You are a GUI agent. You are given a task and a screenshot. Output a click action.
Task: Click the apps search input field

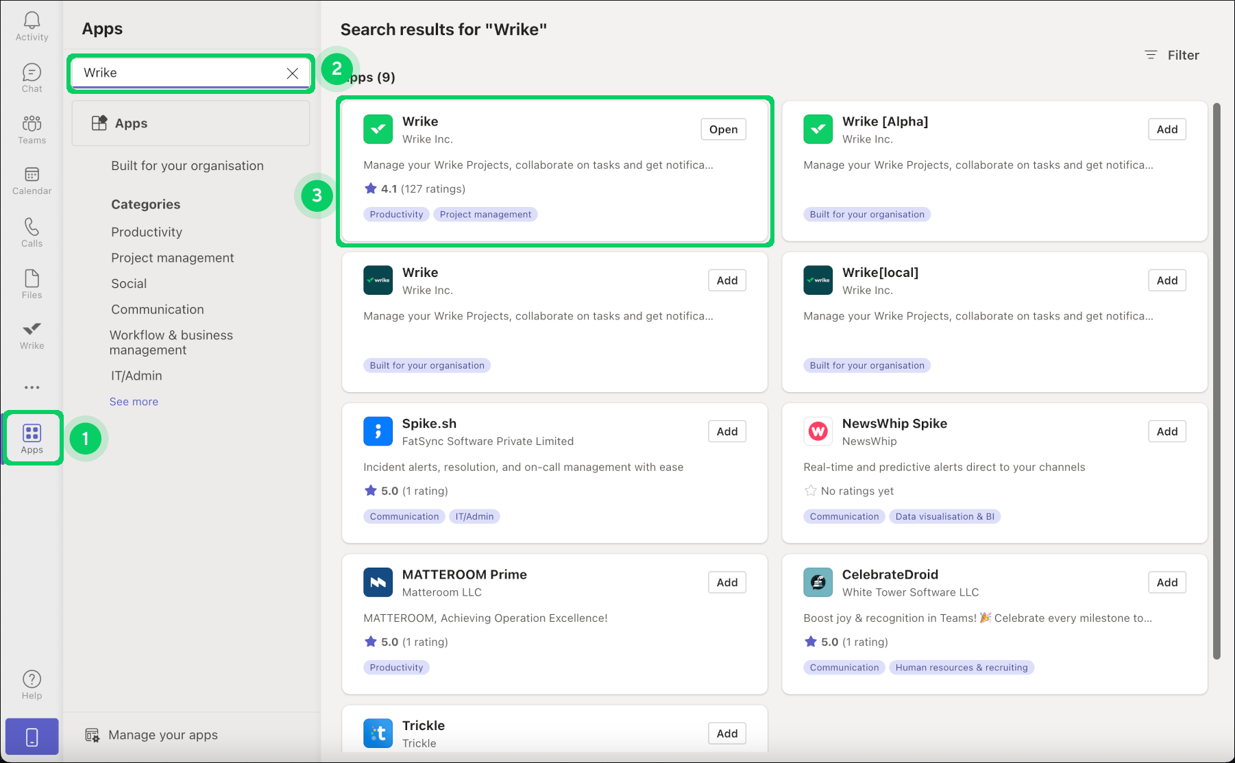pyautogui.click(x=178, y=73)
